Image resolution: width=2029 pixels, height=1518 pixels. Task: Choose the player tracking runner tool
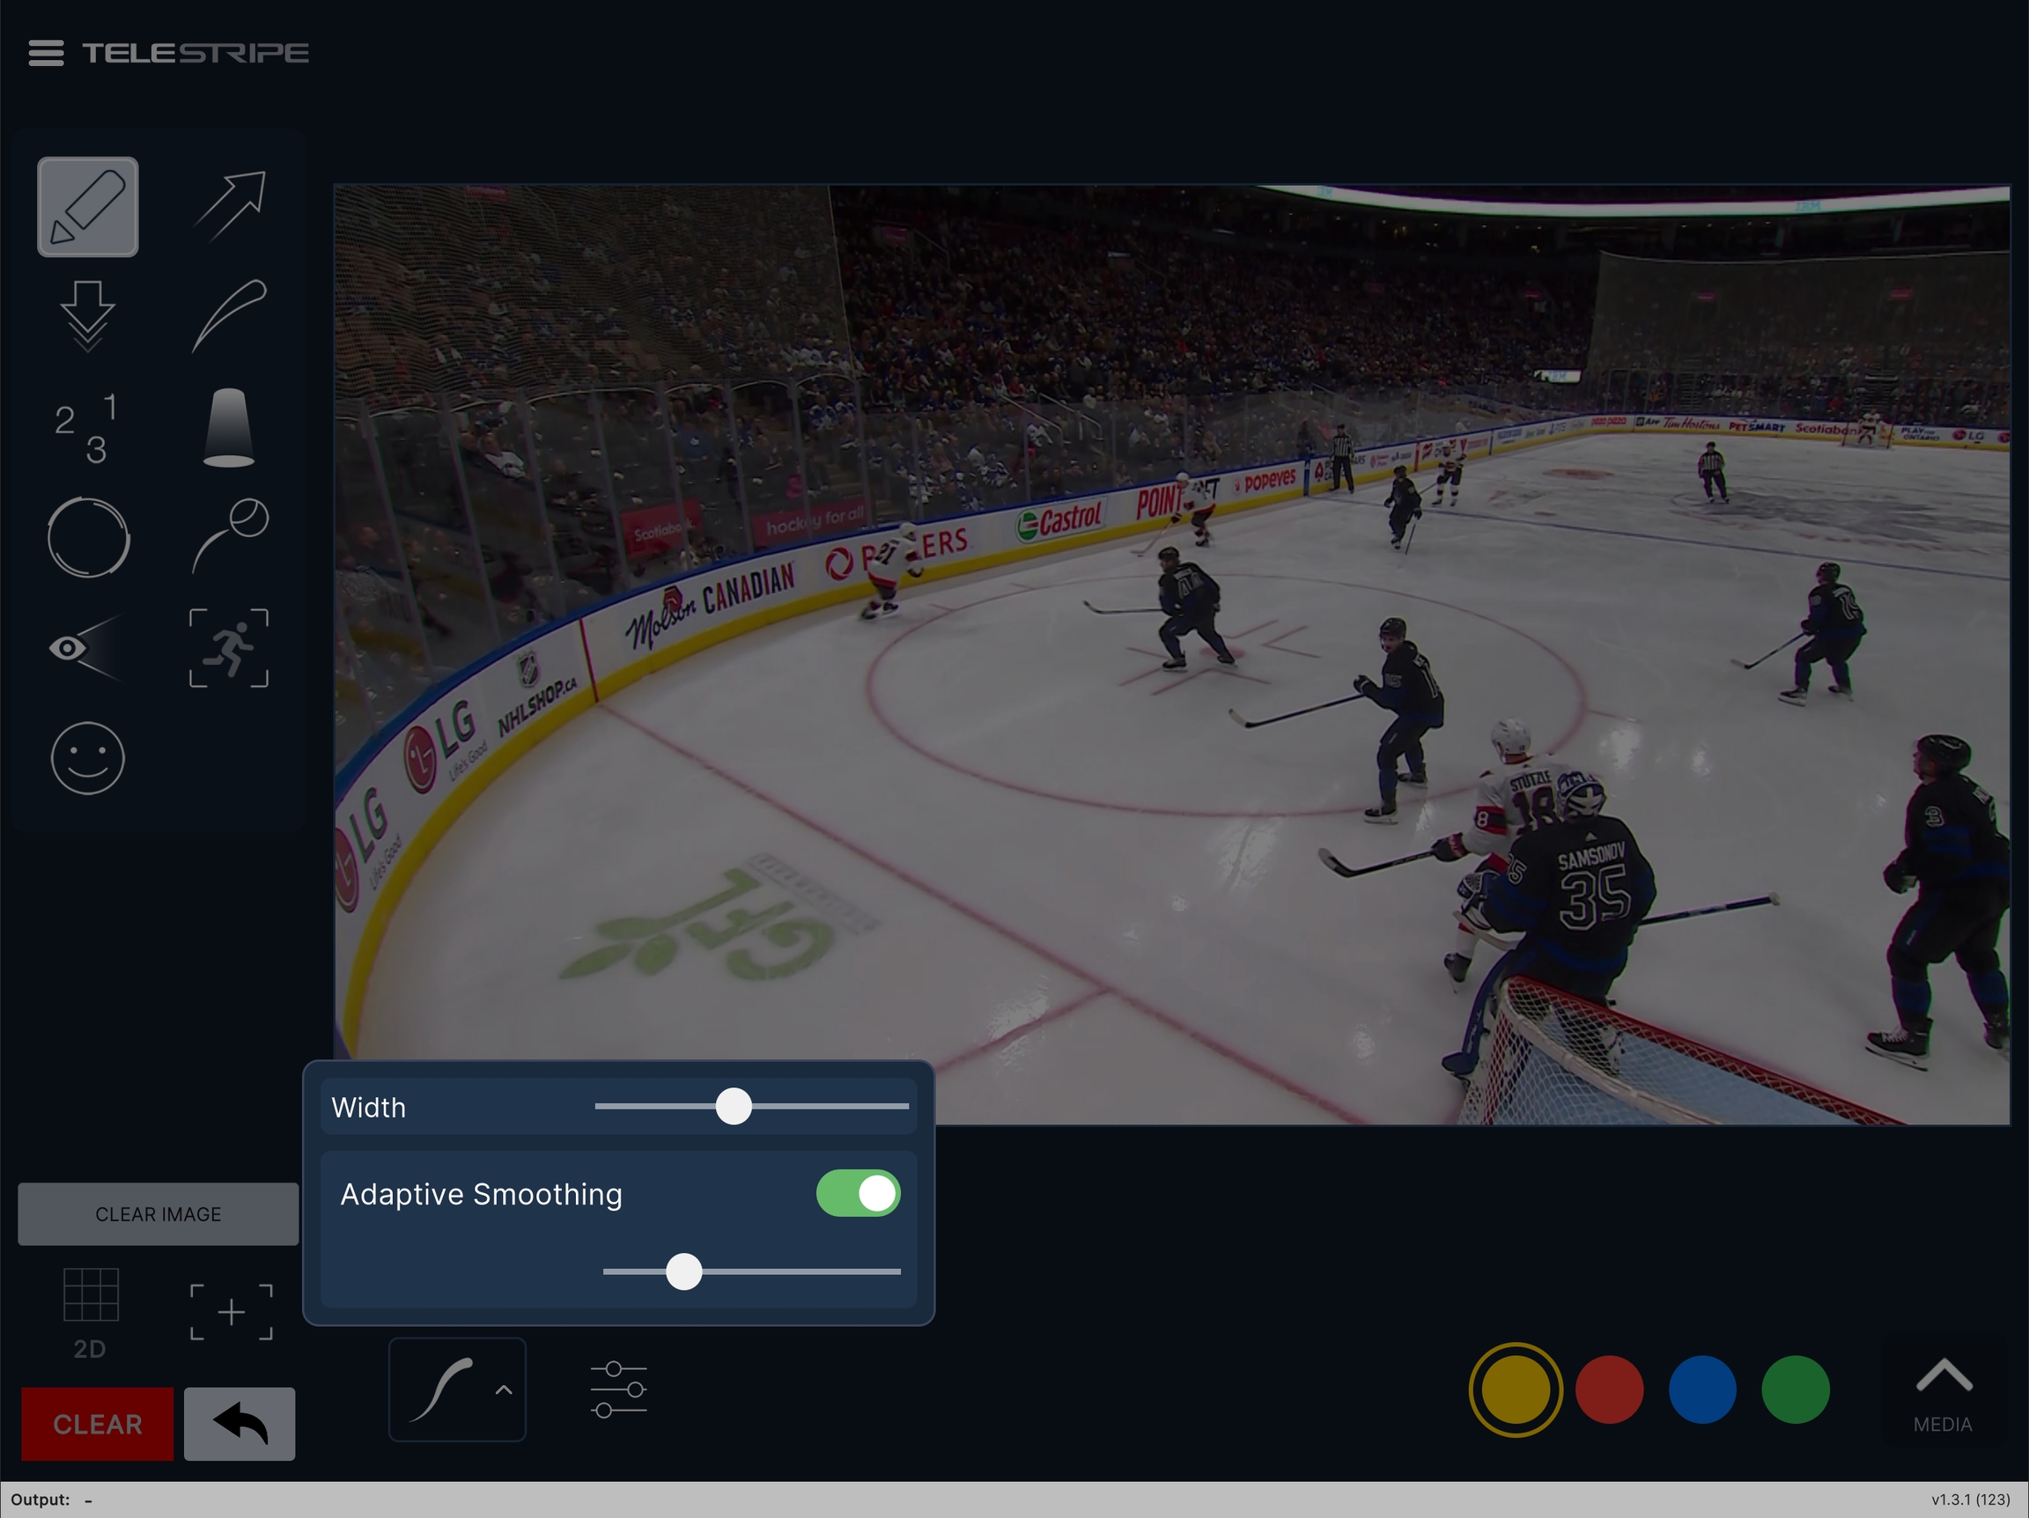coord(229,647)
